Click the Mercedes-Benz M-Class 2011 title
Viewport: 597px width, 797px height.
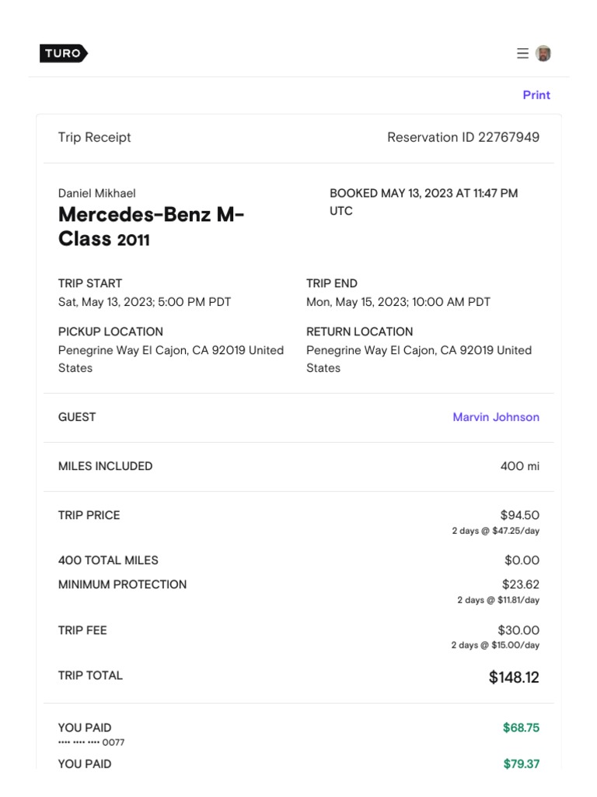[x=151, y=226]
